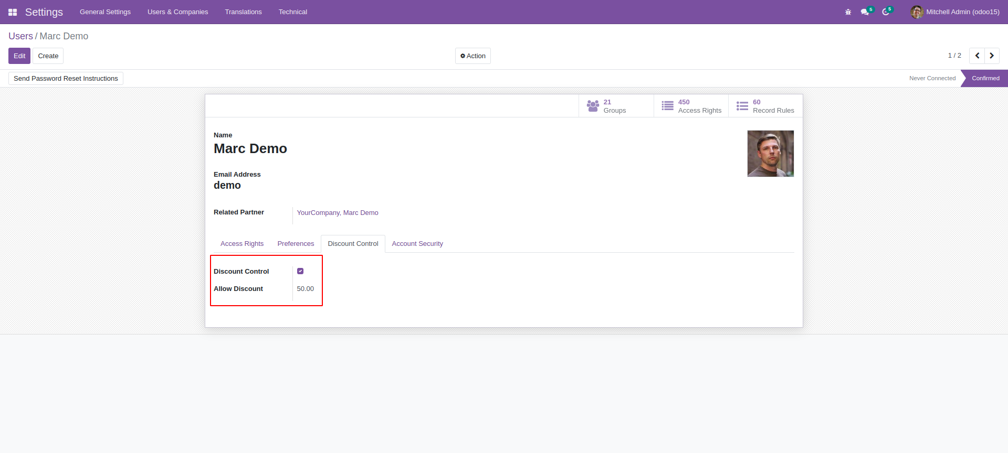
Task: Click Mitchell Admin avatar icon
Action: [x=917, y=12]
